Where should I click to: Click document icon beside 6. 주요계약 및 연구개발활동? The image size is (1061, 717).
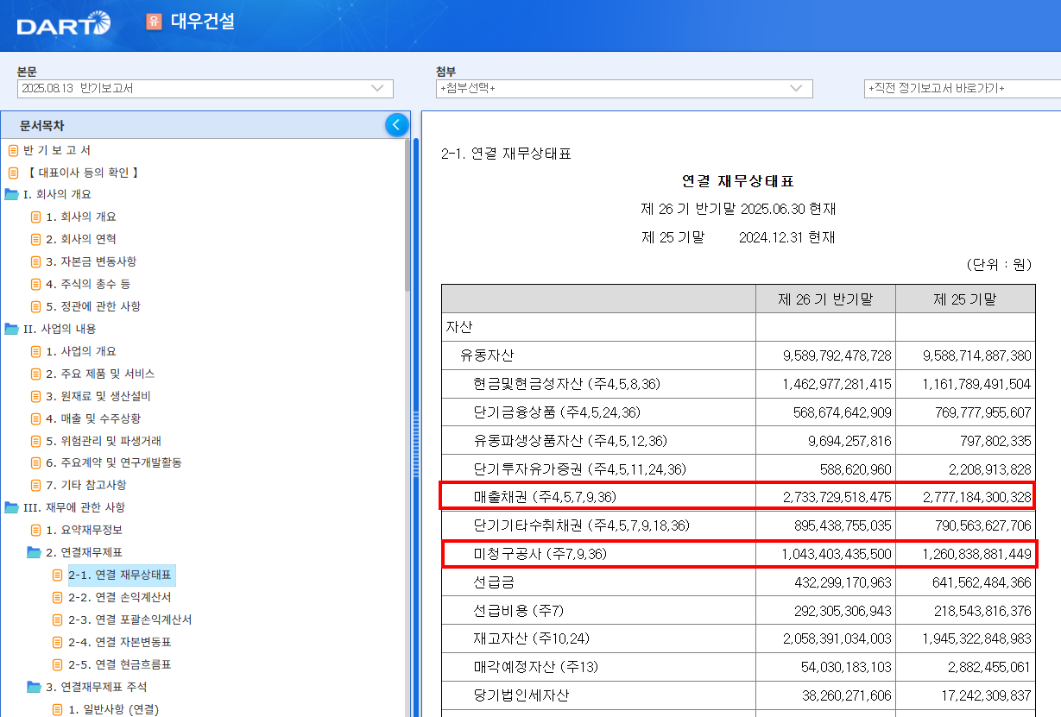(x=35, y=463)
